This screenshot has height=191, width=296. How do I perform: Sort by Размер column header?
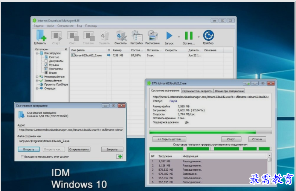(x=121, y=50)
